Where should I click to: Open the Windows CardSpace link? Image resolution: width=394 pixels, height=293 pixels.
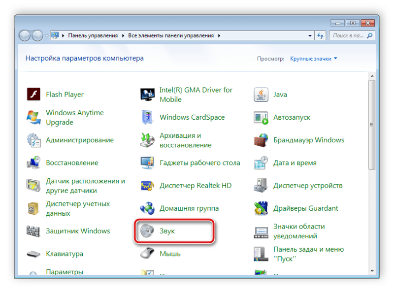click(x=192, y=117)
